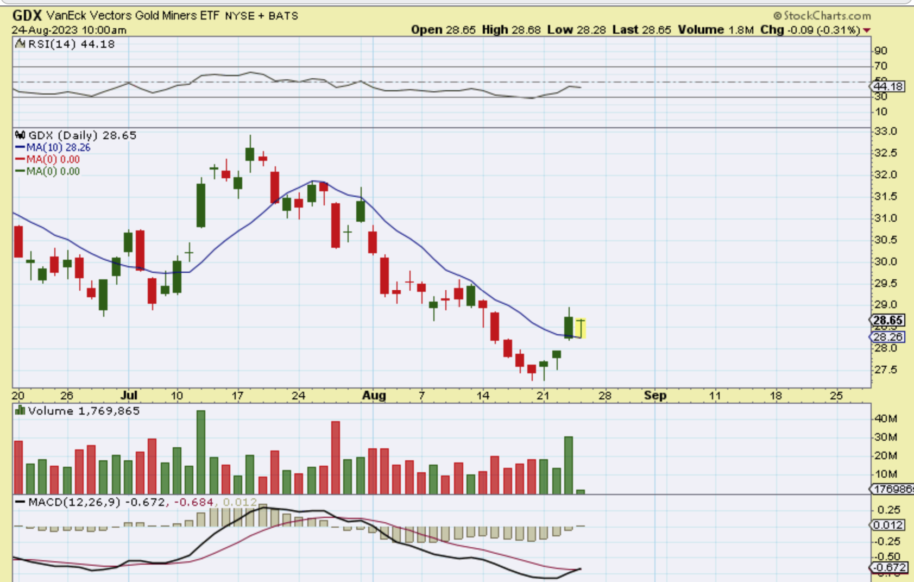
Task: Click the candlestick icon next to GDX (Daily)
Action: pos(20,135)
